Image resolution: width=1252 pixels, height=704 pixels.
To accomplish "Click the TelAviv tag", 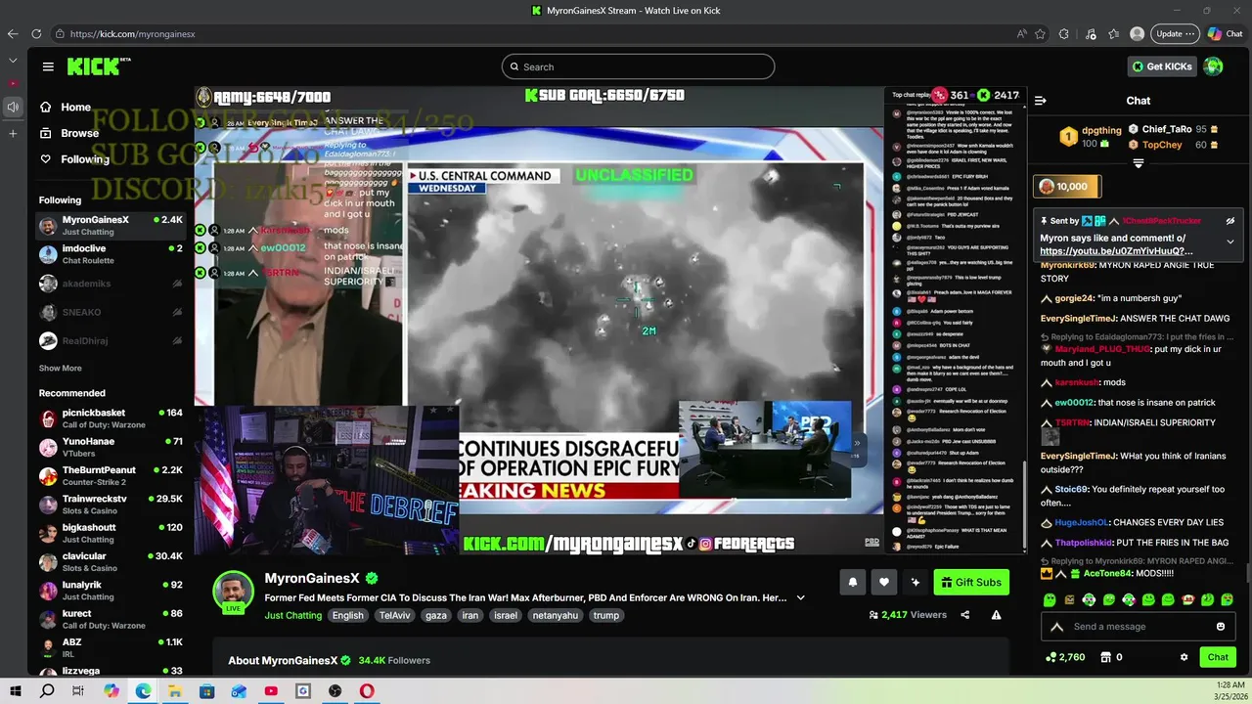I will (x=395, y=616).
